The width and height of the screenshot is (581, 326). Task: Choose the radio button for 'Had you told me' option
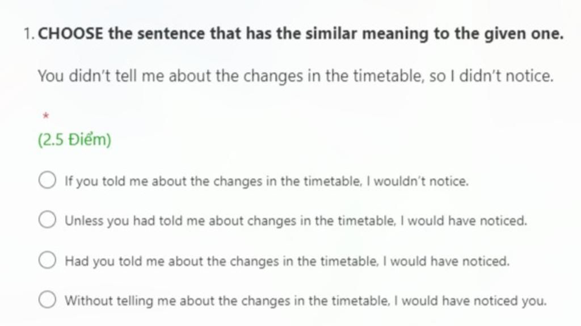click(47, 260)
